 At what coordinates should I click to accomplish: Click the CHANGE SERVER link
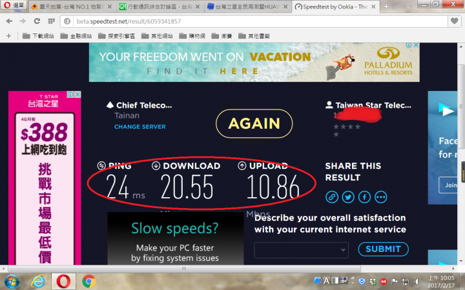pos(140,127)
